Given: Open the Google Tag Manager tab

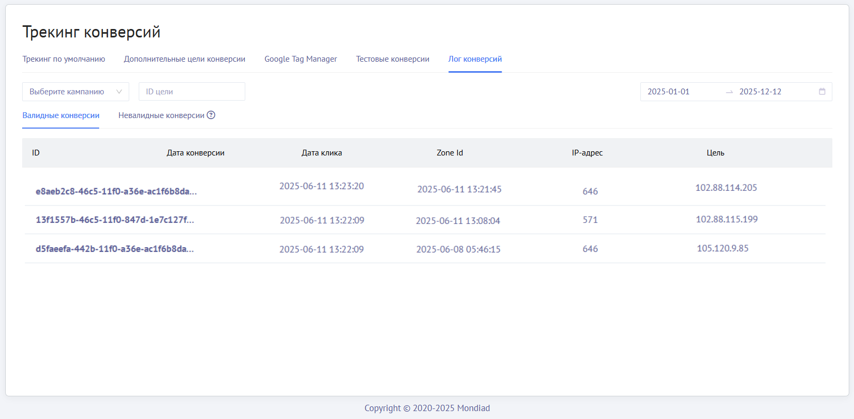Looking at the screenshot, I should pyautogui.click(x=301, y=59).
